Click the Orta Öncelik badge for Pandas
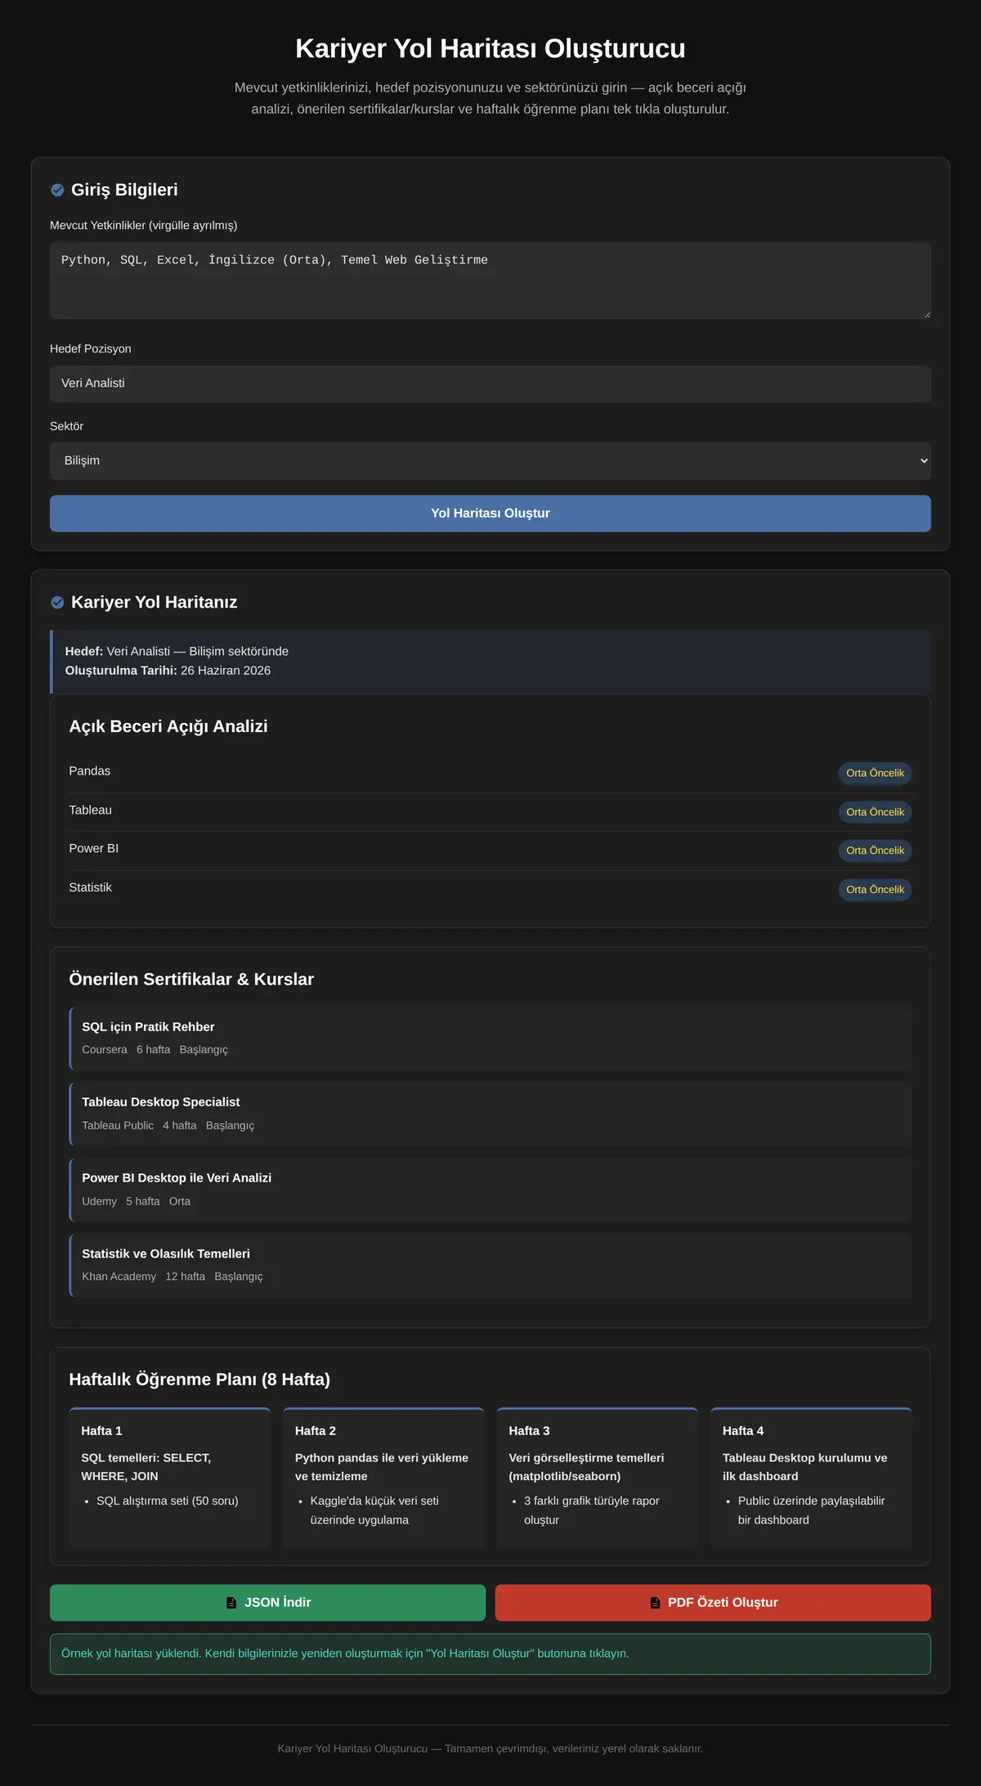The height and width of the screenshot is (1786, 981). pos(875,774)
